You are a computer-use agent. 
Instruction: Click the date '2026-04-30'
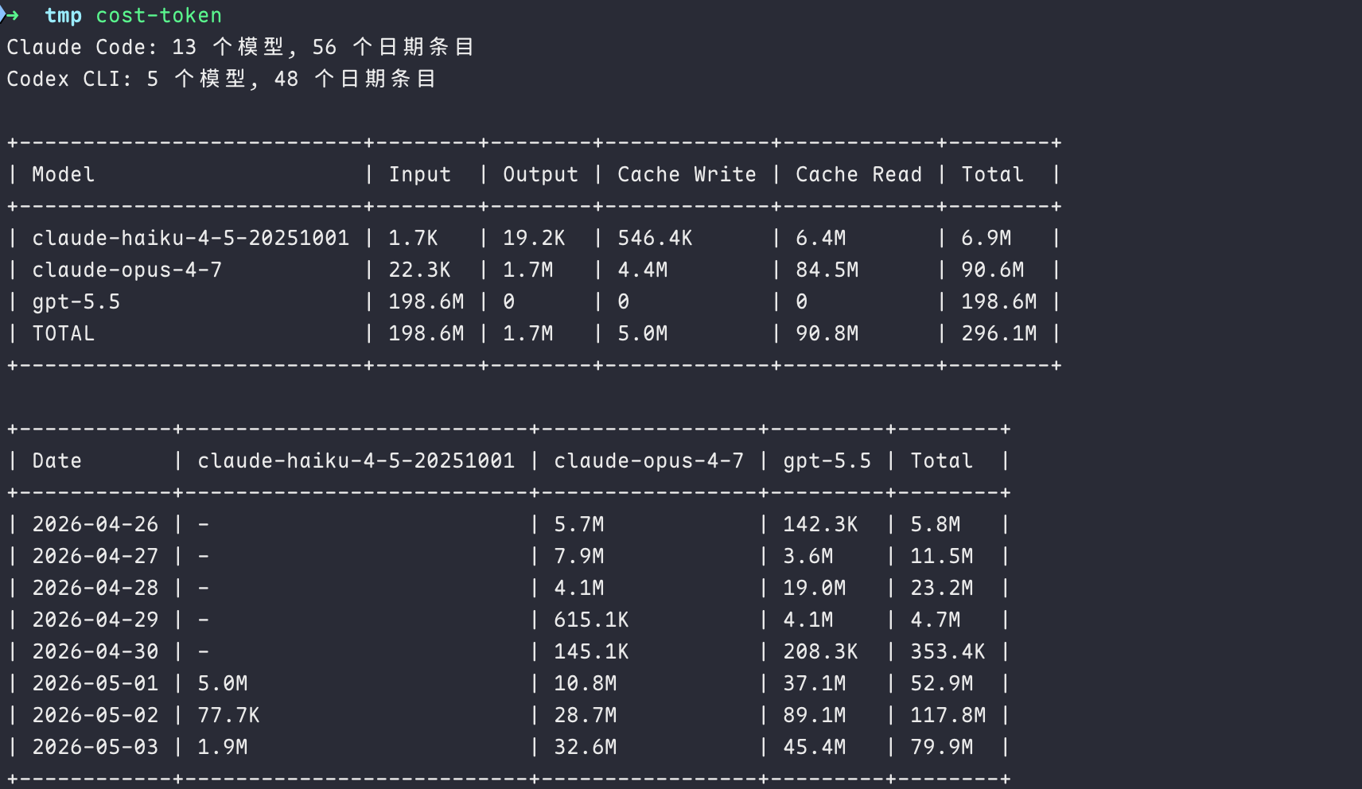pos(95,651)
